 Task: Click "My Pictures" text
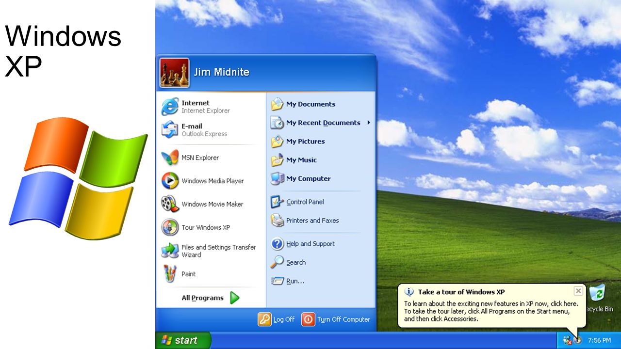point(305,142)
